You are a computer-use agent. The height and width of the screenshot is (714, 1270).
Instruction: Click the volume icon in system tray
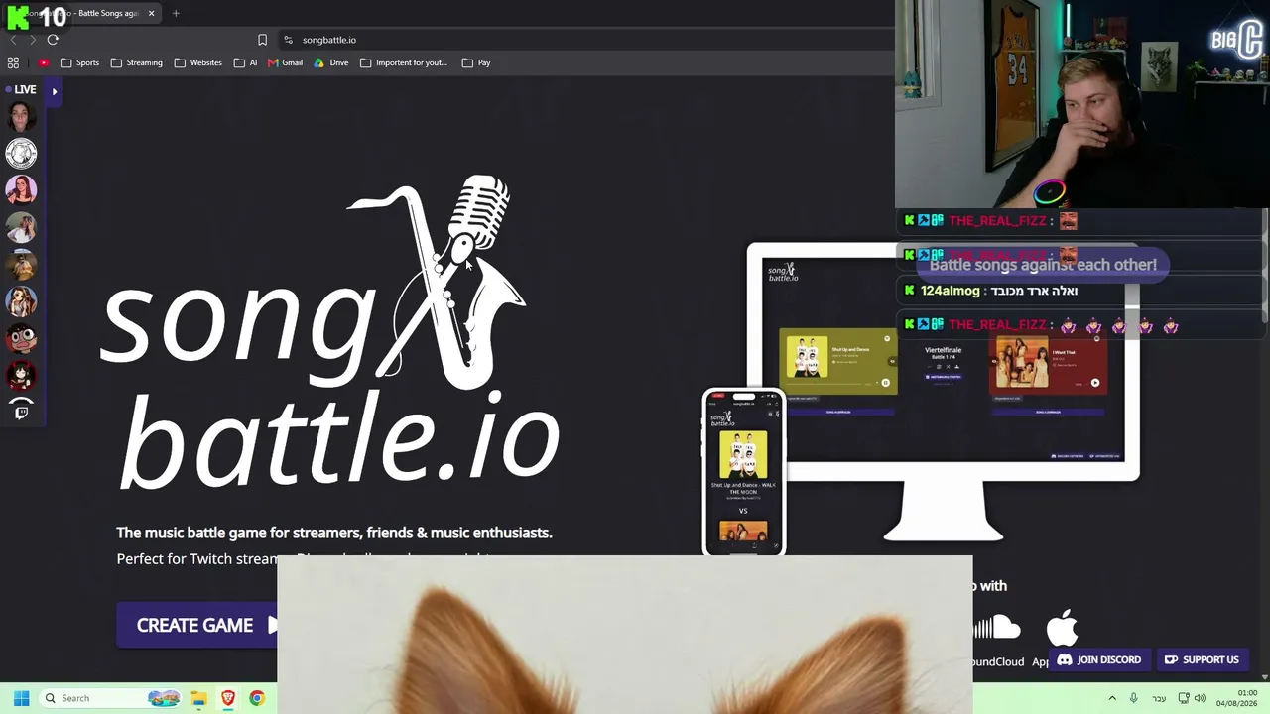click(1200, 698)
